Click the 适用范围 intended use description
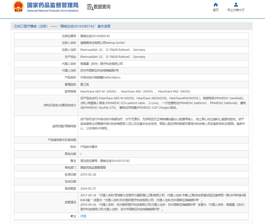Image resolution: width=265 pixels, height=224 pixels. click(163, 124)
